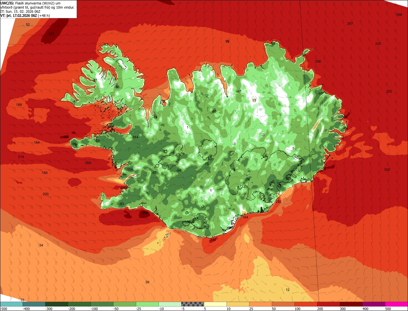408x311 pixels.
Task: Click the 13 flux value on the map
Action: point(254,100)
